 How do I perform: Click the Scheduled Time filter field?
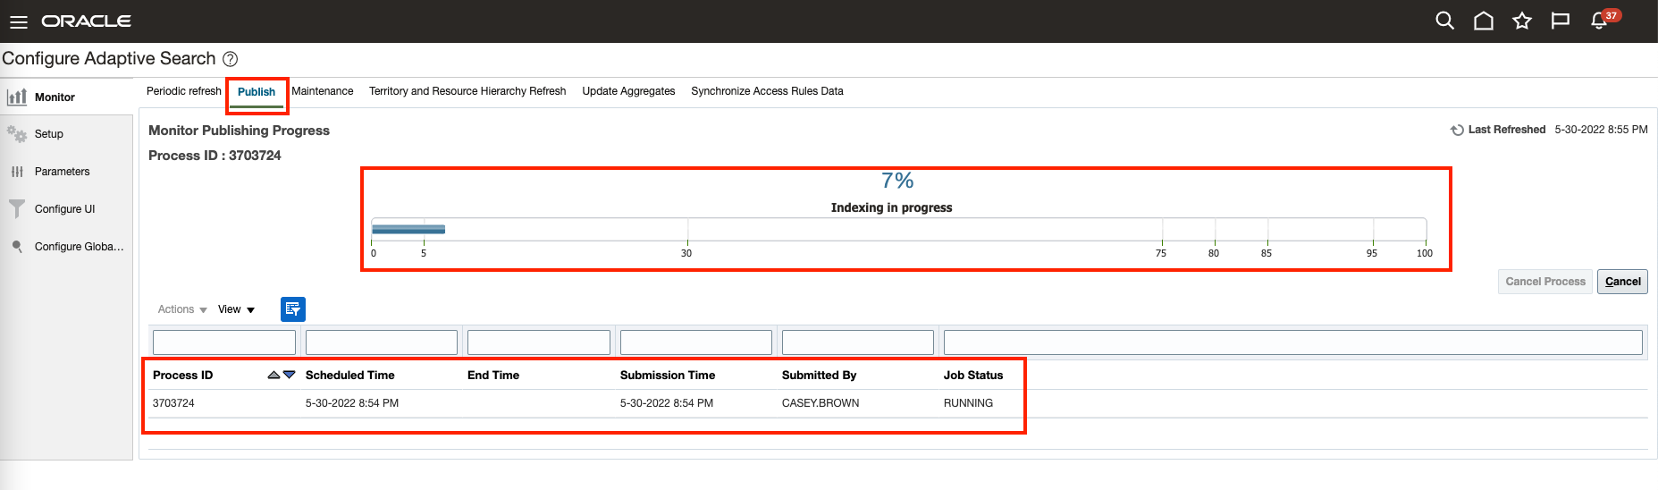pos(382,342)
